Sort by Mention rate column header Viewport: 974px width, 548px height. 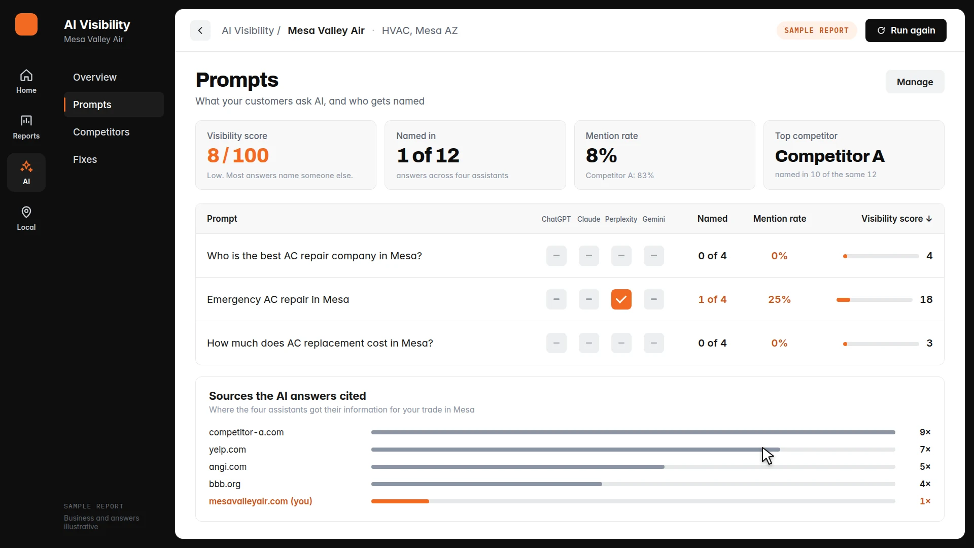coord(779,219)
